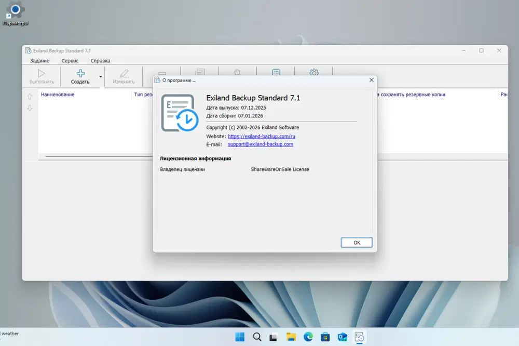Image resolution: width=519 pixels, height=346 pixels.
Task: Click the Exiland Backup logo in About dialog
Action: pyautogui.click(x=180, y=113)
